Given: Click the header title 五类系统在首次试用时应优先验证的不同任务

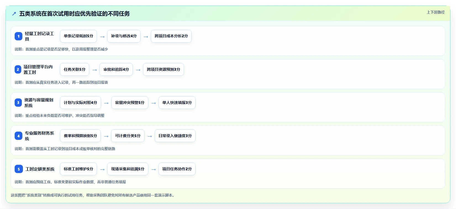Looking at the screenshot, I should click(x=75, y=14).
